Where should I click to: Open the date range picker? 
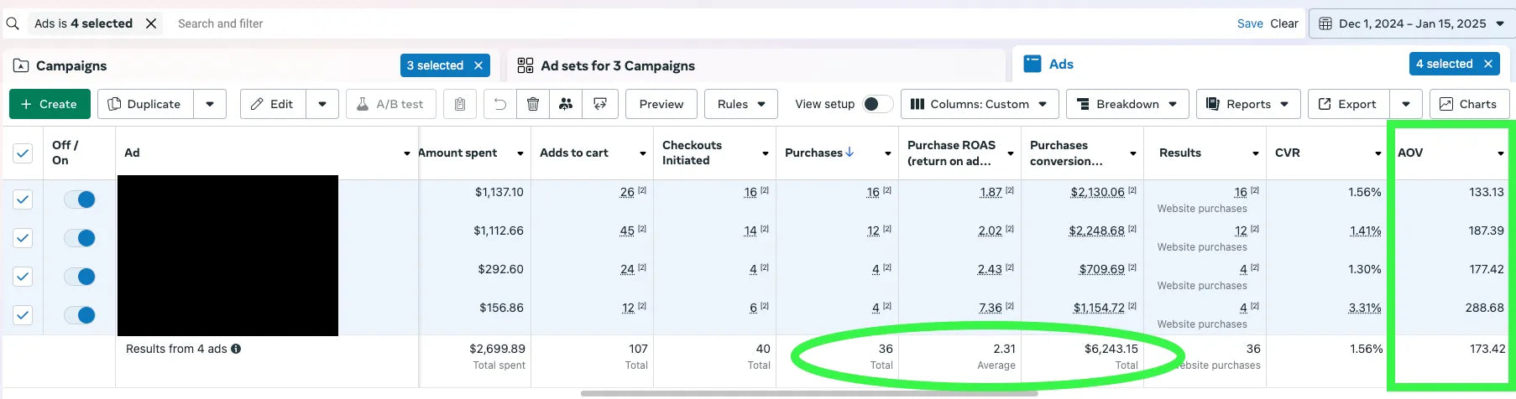1411,23
